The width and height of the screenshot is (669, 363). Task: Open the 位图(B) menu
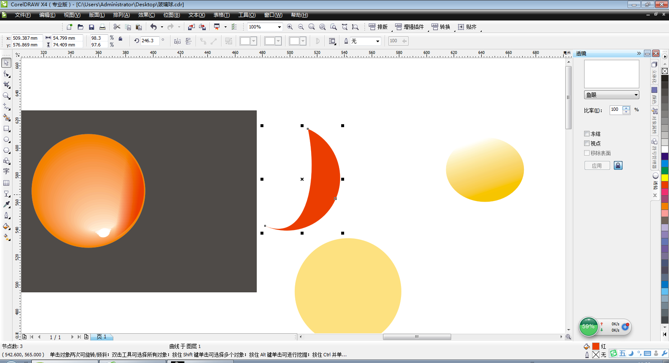click(171, 15)
